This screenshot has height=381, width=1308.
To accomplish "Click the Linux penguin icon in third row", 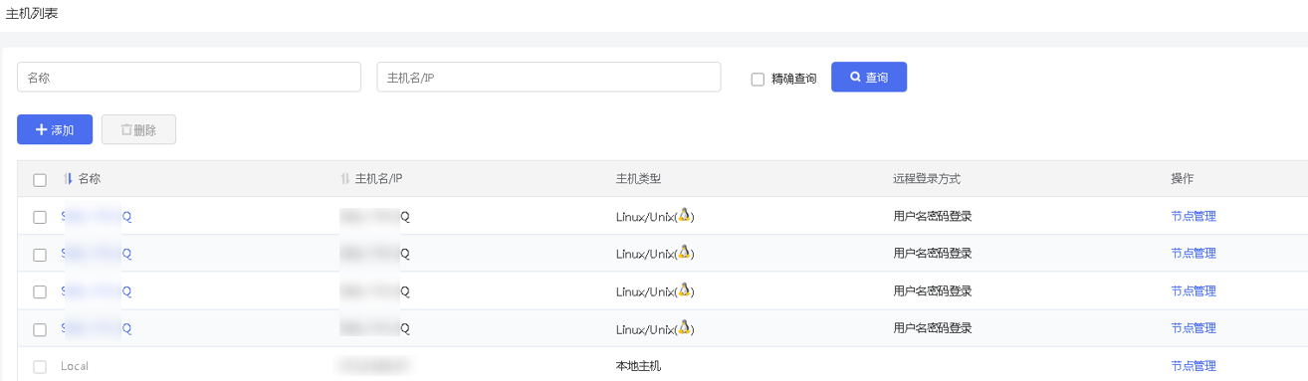I will [x=684, y=289].
